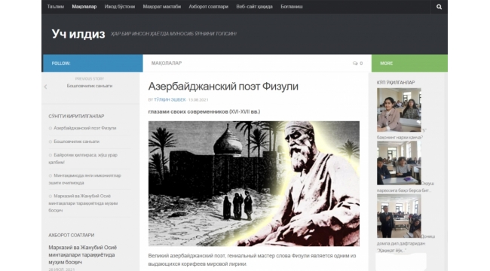The image size is (490, 271).
Task: Open recent post Байроғим ҳилпираса
Action: (x=83, y=158)
